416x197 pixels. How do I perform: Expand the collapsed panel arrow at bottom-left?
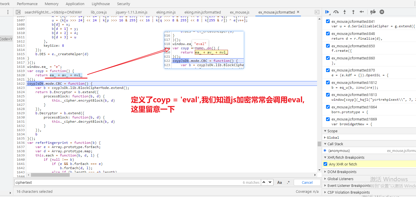point(11,193)
